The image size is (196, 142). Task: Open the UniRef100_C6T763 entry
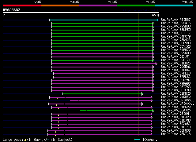point(176,87)
